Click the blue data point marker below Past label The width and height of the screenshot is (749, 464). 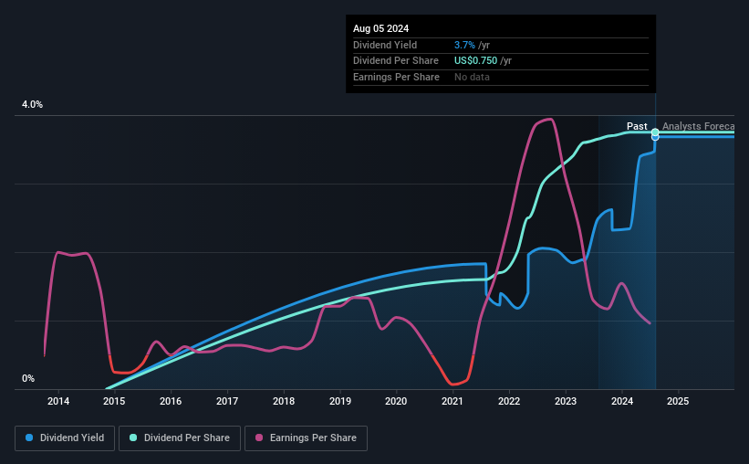point(655,137)
